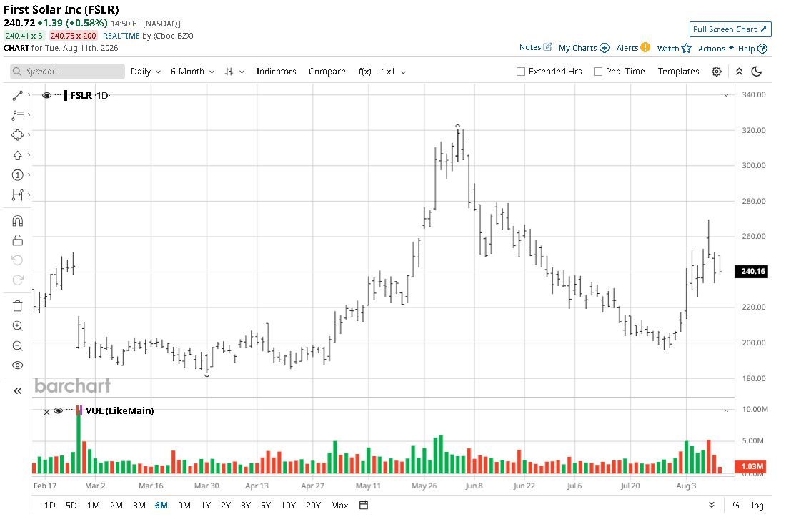Screen dimensions: 791x527
Task: Enable Real-Time checkbox
Action: pyautogui.click(x=598, y=72)
